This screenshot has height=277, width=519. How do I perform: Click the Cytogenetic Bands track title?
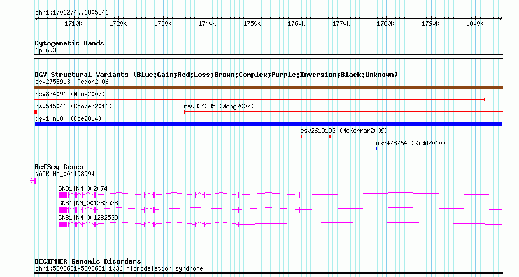pyautogui.click(x=69, y=43)
